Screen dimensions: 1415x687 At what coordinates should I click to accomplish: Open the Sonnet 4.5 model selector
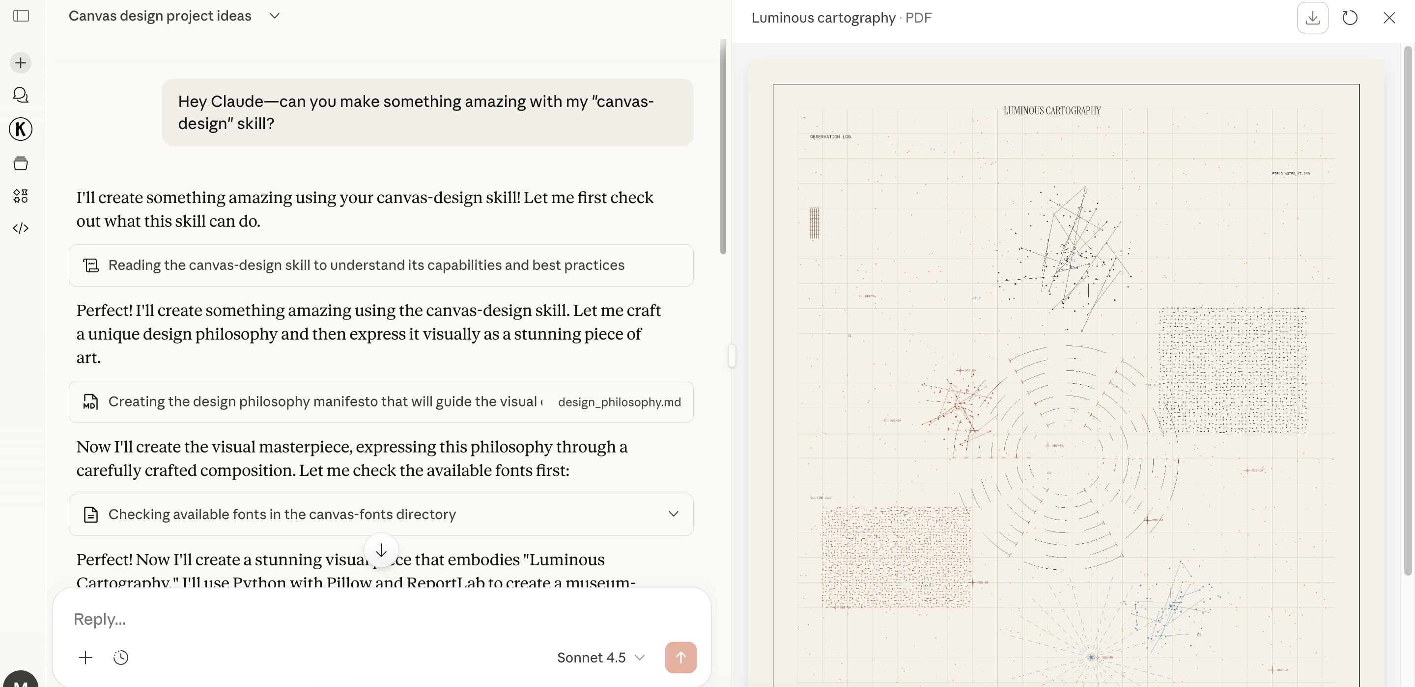pyautogui.click(x=600, y=658)
